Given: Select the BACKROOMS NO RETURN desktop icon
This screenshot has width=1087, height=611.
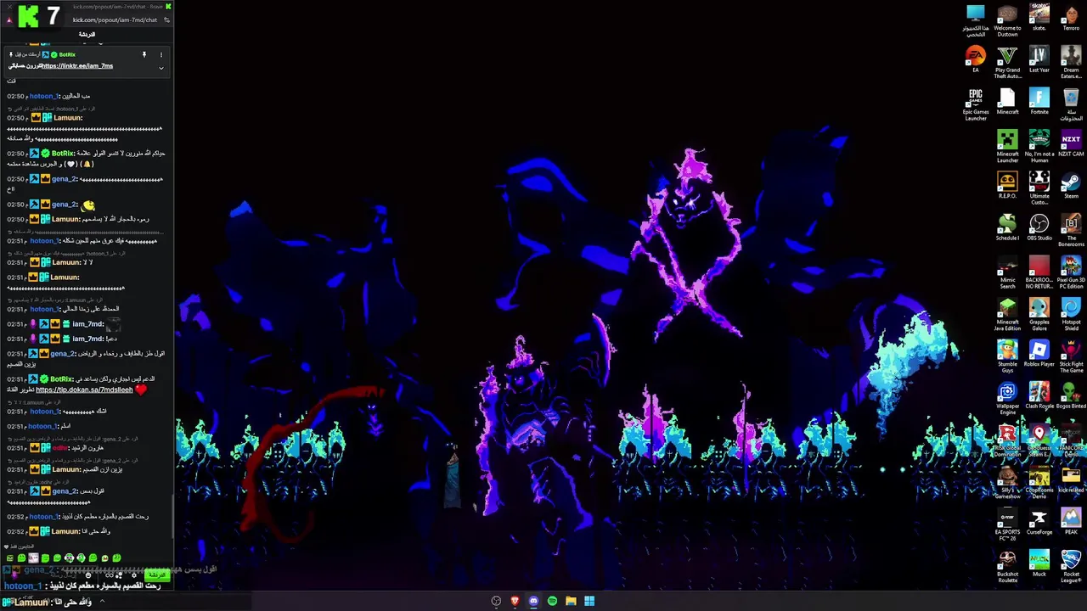Looking at the screenshot, I should click(x=1039, y=272).
